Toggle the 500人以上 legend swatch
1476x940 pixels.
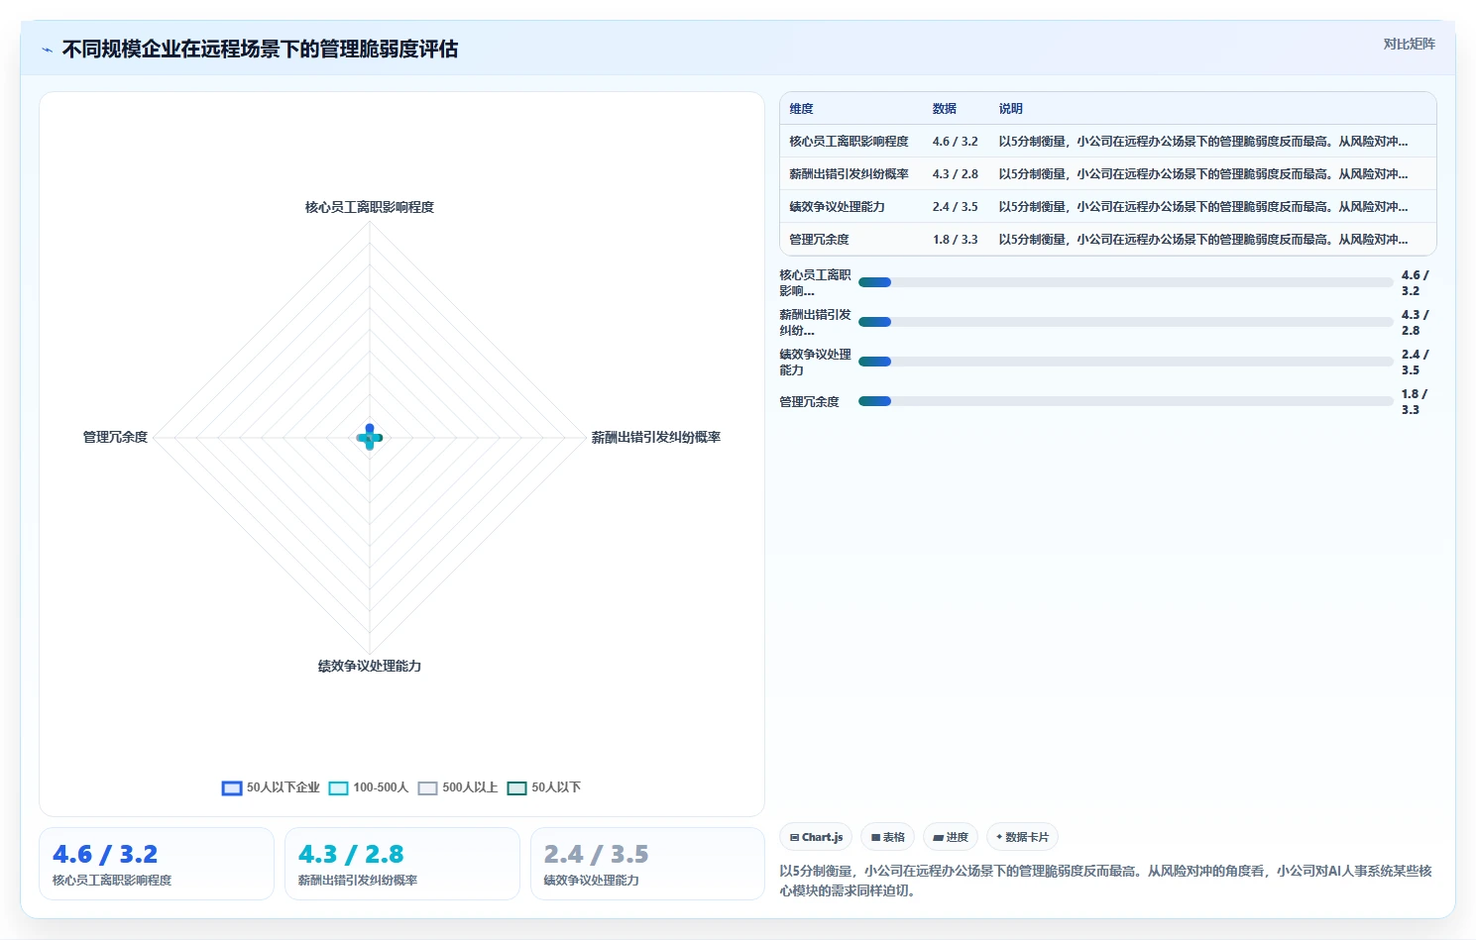(427, 788)
